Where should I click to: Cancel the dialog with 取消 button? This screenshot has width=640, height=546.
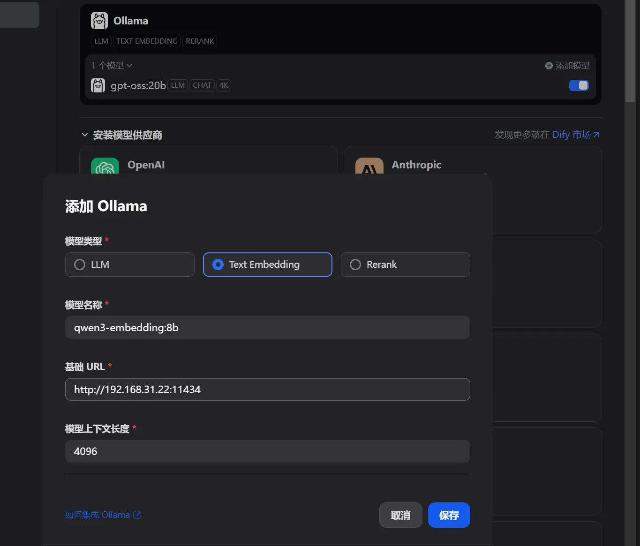click(400, 516)
